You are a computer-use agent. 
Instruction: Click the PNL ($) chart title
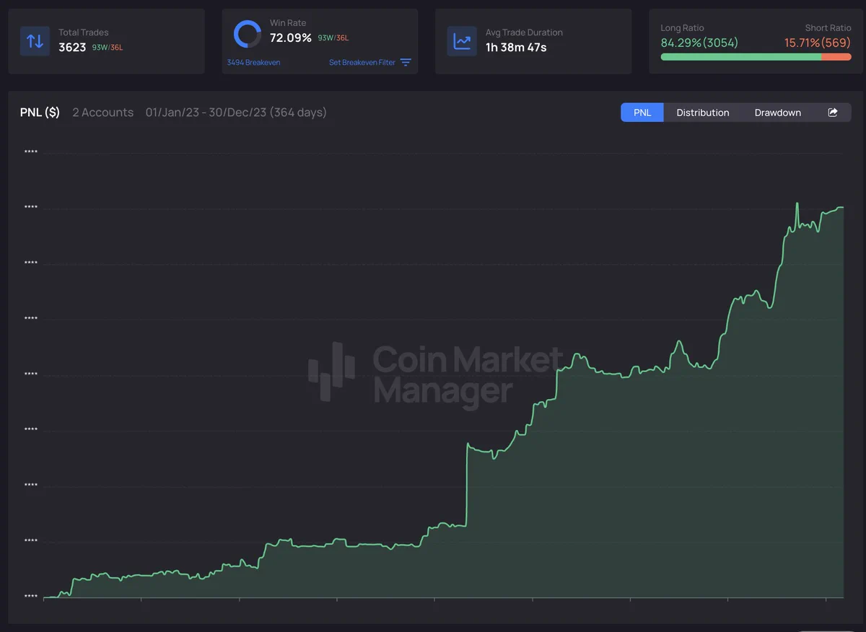coord(40,113)
